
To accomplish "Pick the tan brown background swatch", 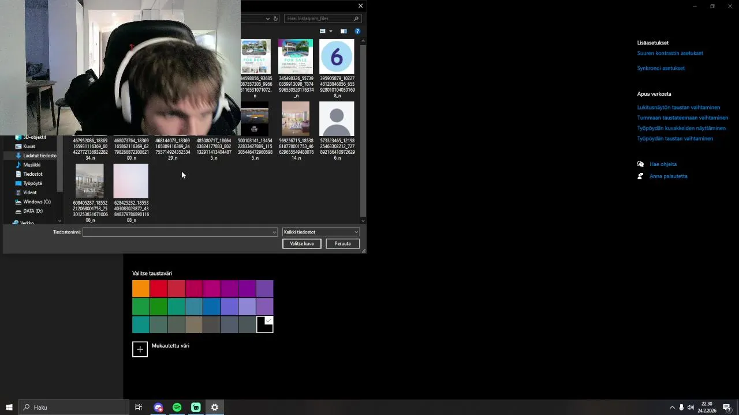I will pos(194,325).
